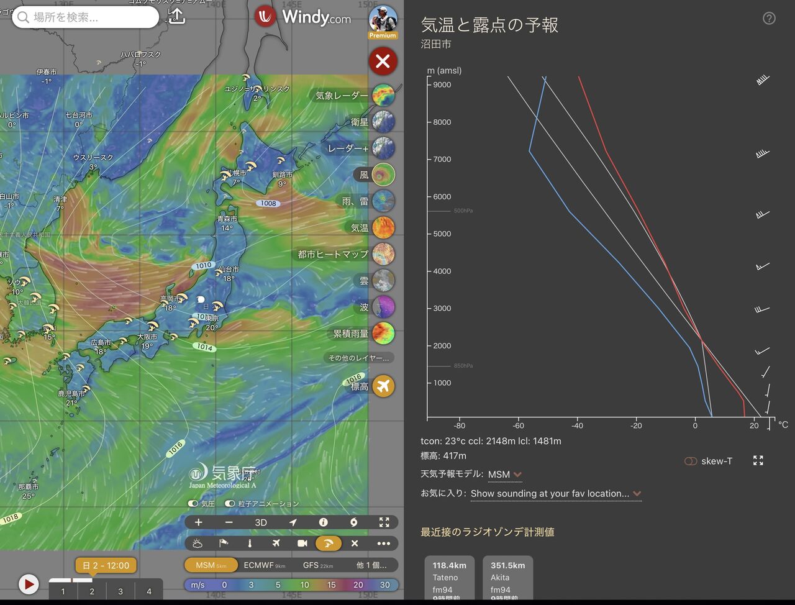Open the Akita radiosonde card

(508, 578)
